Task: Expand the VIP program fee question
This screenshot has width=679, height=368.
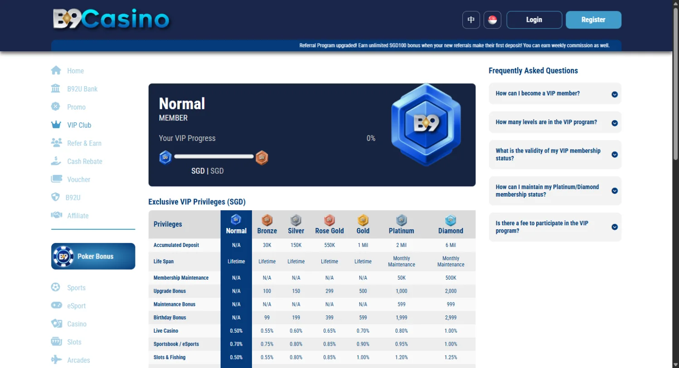Action: pyautogui.click(x=555, y=227)
